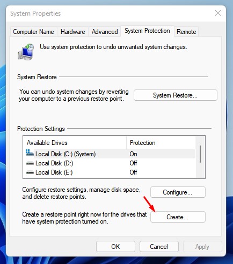
Task: Switch to the Computer Name tab
Action: [x=33, y=32]
